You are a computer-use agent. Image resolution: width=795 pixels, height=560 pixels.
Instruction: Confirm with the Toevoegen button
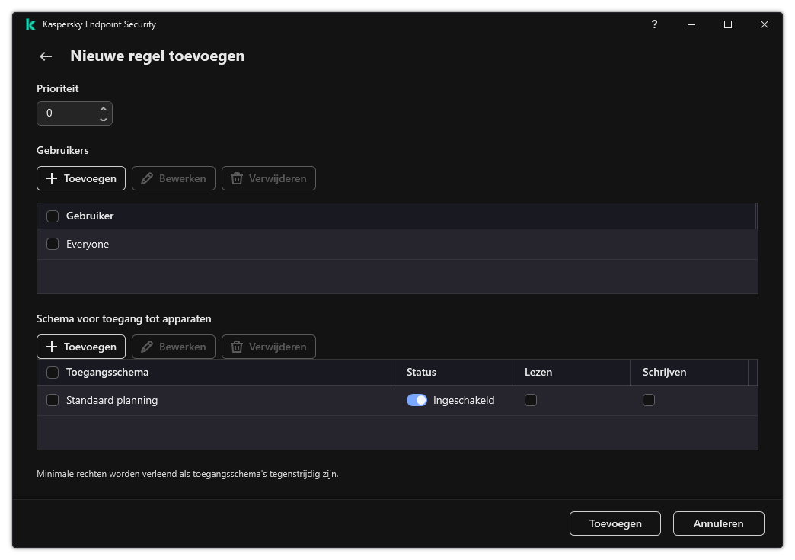(x=615, y=523)
